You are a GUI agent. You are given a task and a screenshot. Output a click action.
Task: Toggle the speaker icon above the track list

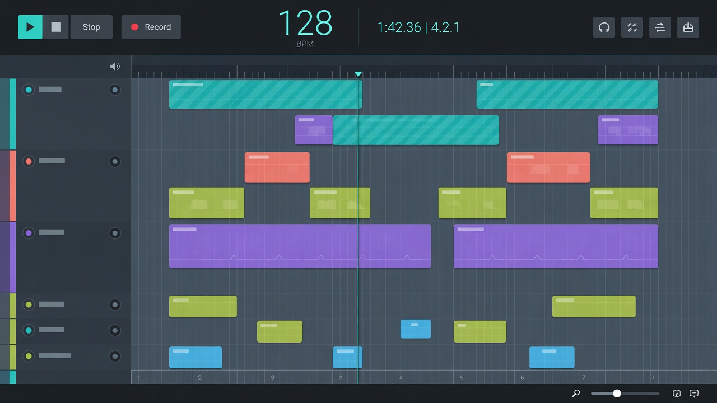115,67
